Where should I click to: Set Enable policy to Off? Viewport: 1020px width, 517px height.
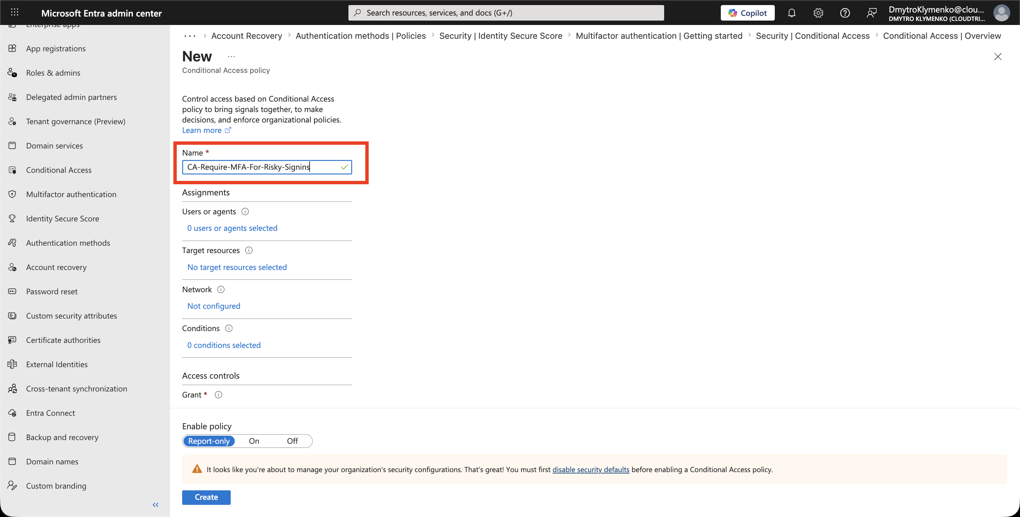(x=292, y=441)
